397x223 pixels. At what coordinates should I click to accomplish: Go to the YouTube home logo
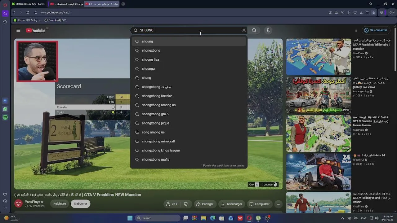tap(35, 30)
